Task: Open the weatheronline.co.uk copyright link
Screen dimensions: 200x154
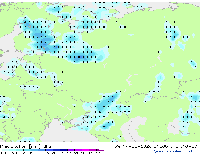Action: (174, 151)
